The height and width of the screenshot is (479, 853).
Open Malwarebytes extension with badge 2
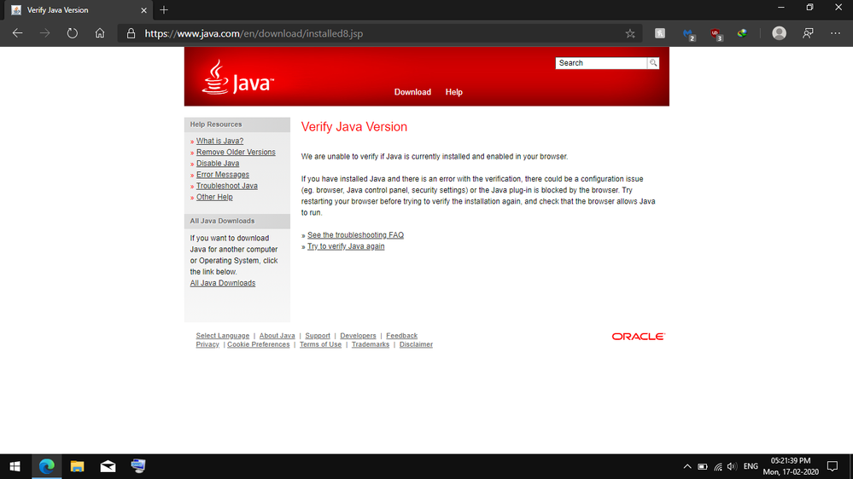(x=689, y=34)
